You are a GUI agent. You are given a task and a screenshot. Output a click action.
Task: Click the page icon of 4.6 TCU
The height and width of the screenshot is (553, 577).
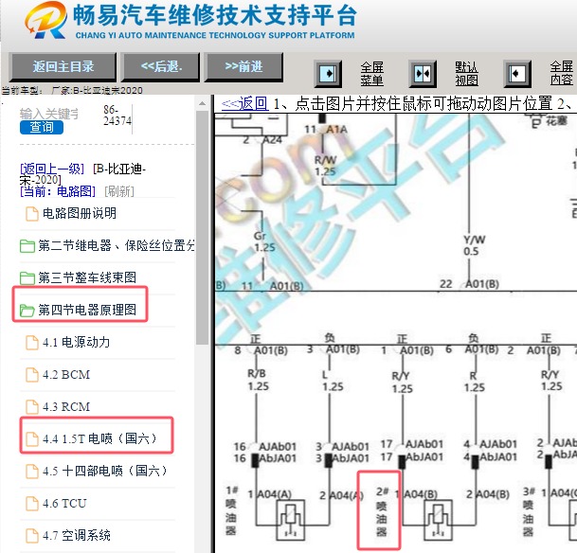(x=32, y=504)
